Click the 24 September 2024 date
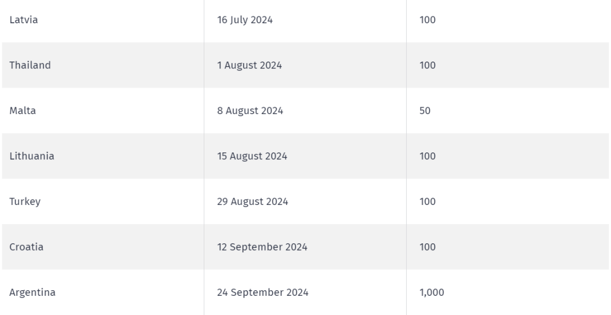 [x=263, y=292]
